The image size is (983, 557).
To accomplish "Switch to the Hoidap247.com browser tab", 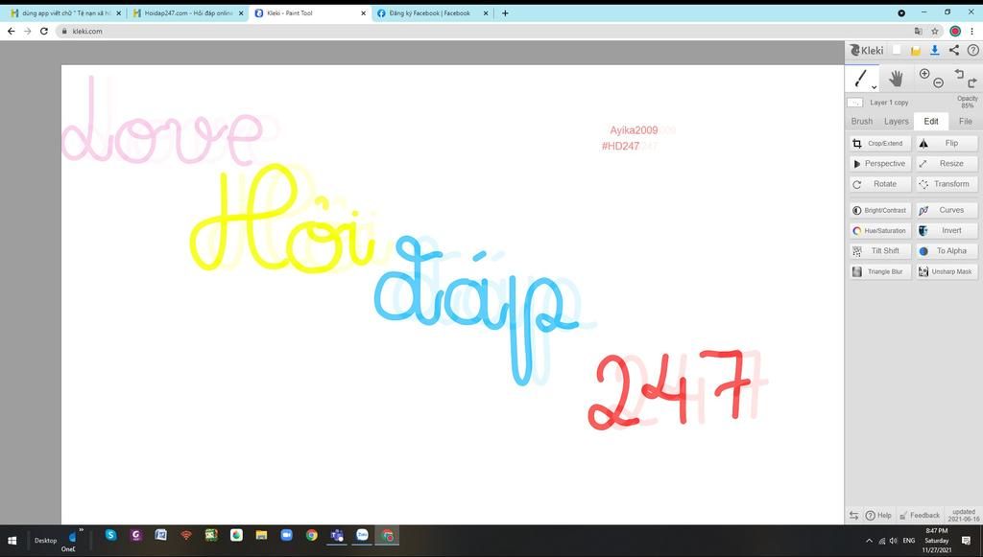I will point(189,13).
